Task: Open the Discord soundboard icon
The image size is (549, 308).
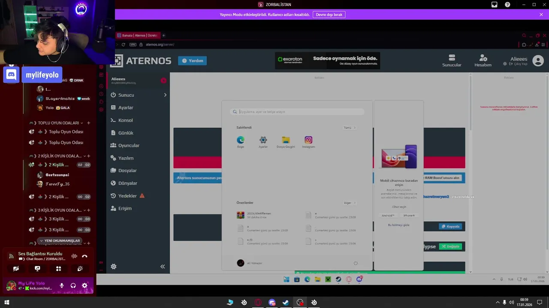Action: pos(80,269)
